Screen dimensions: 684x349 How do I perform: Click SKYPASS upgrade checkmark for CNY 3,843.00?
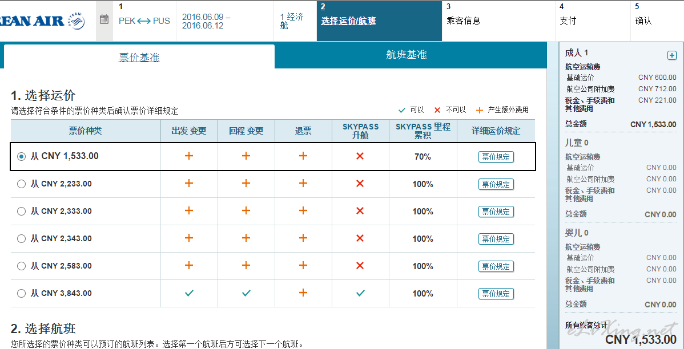(x=360, y=293)
